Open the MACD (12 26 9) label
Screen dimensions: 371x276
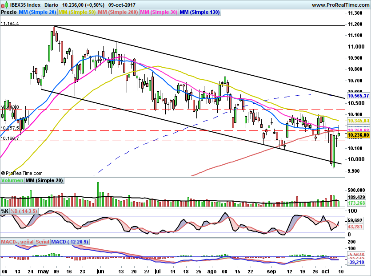tap(70, 242)
